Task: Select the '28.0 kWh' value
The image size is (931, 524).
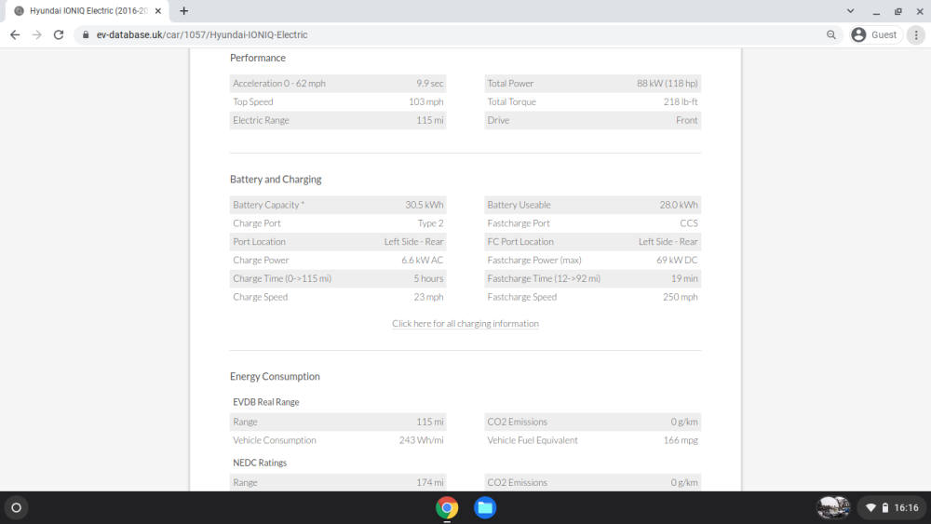Action: pos(679,205)
